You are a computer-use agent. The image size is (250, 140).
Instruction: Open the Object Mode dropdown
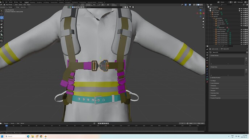9,5
